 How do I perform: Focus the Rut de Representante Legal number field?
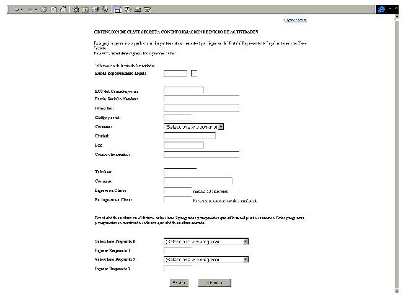pos(175,74)
